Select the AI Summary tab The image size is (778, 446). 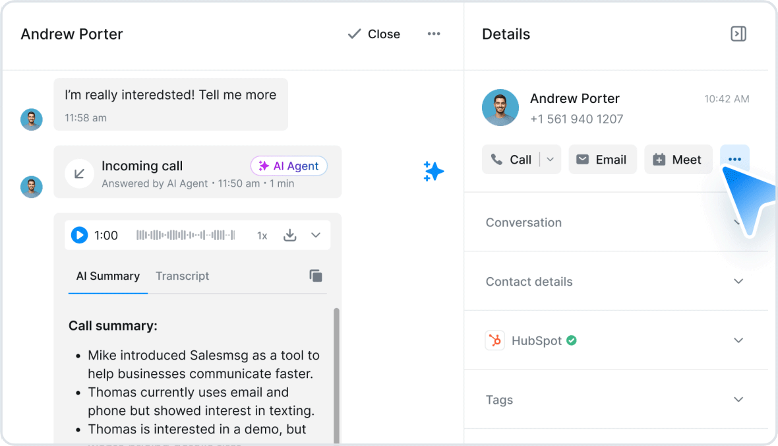pos(107,276)
